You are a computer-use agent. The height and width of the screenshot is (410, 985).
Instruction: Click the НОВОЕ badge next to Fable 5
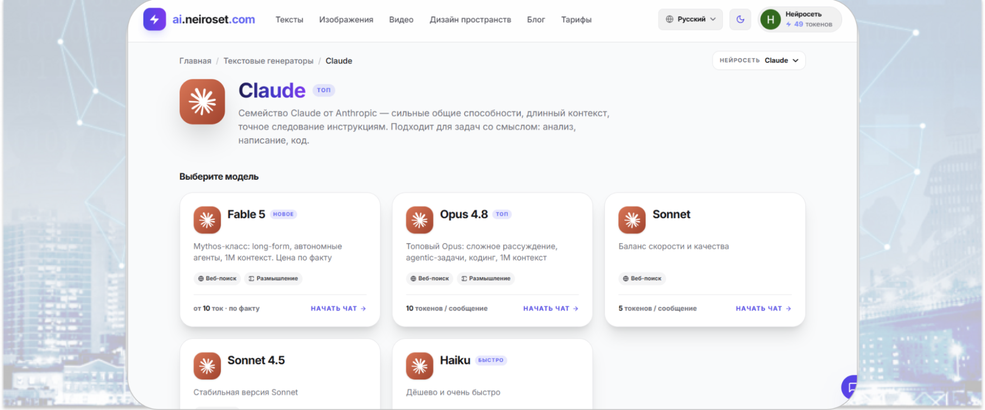(x=283, y=214)
